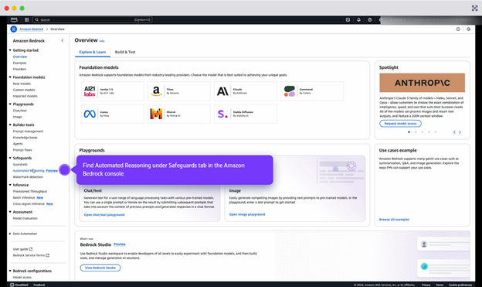Click Feedback in the footer
This screenshot has height=287, width=482.
39,285
